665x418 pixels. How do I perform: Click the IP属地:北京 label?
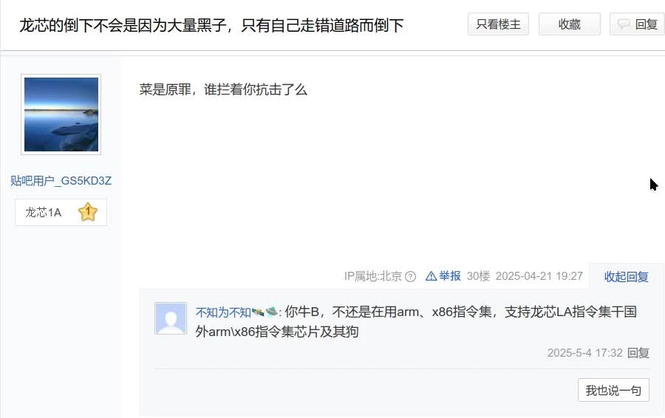click(x=373, y=276)
